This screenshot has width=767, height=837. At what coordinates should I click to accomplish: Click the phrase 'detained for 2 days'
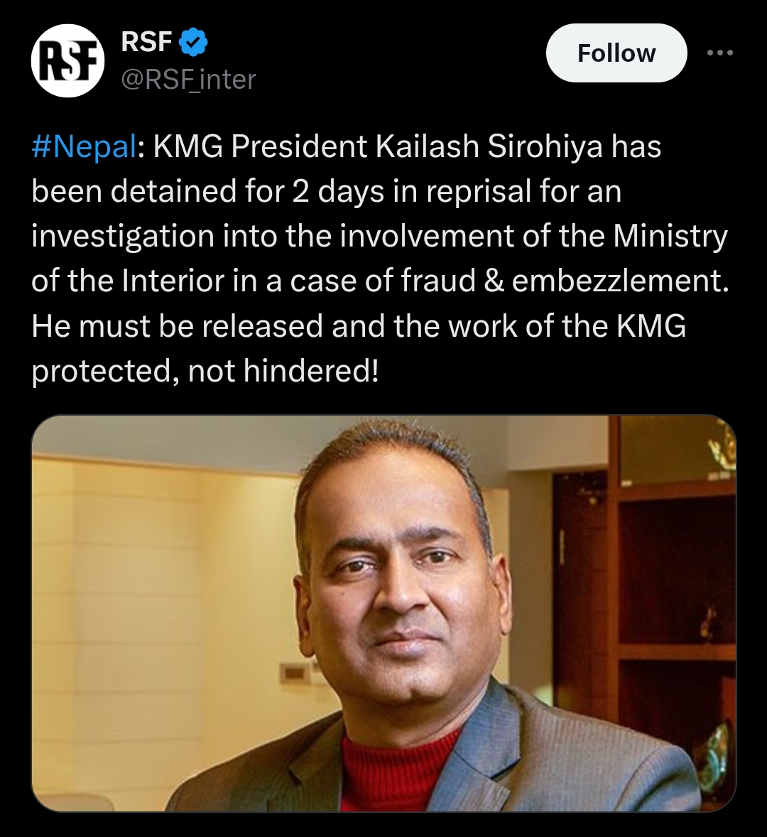click(x=247, y=191)
